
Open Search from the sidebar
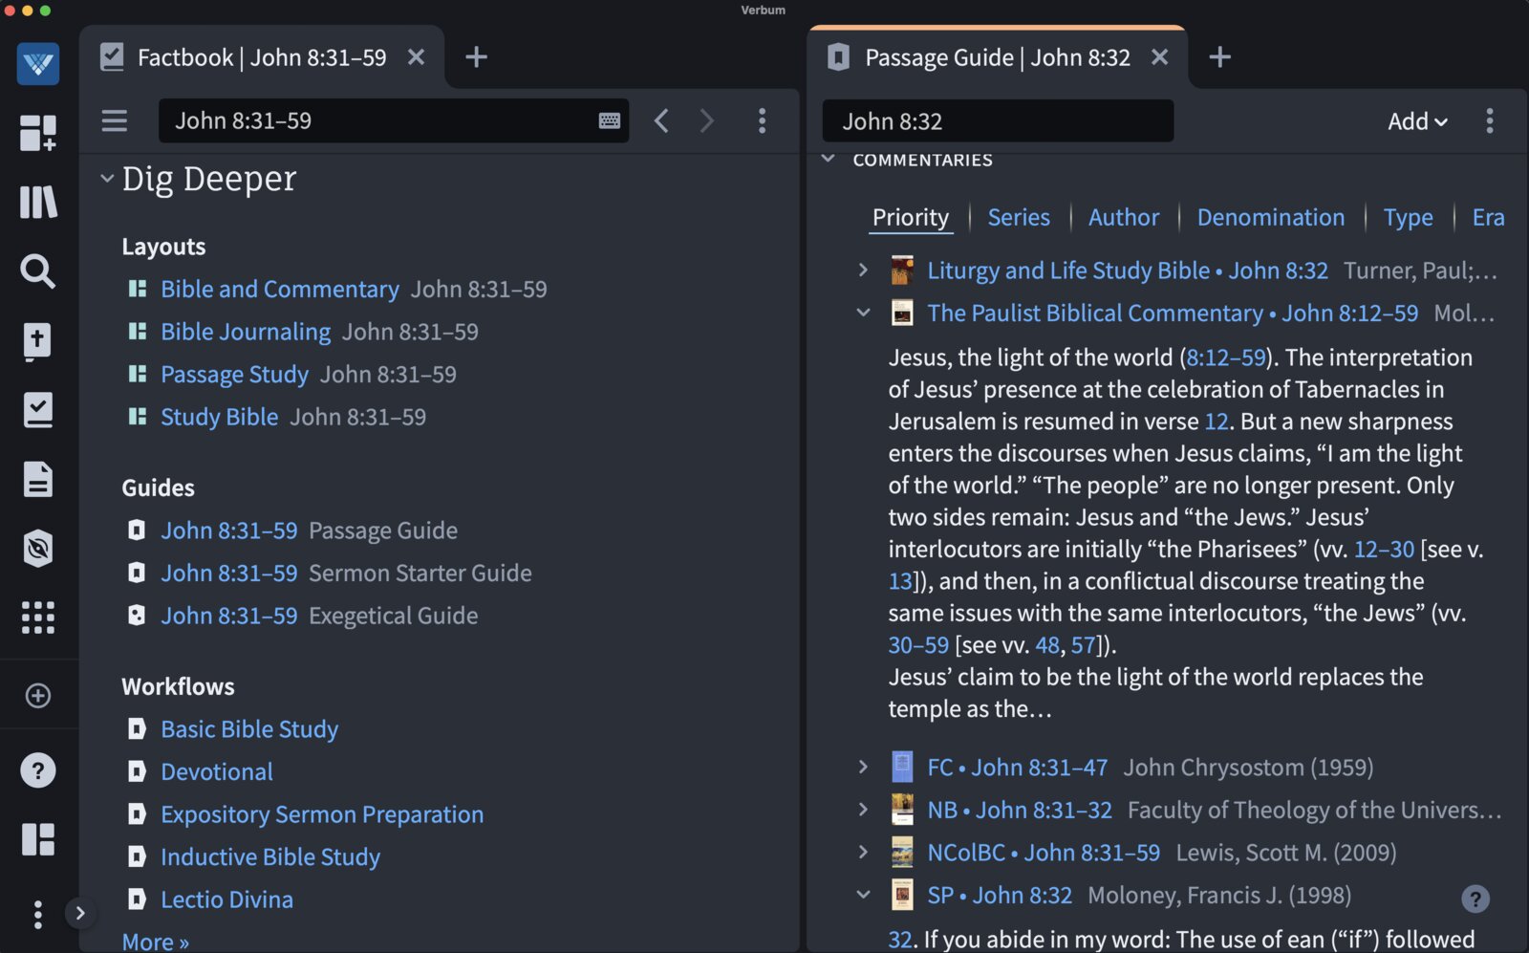(x=37, y=271)
